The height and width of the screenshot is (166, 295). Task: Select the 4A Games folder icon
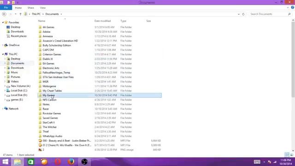click(40, 27)
